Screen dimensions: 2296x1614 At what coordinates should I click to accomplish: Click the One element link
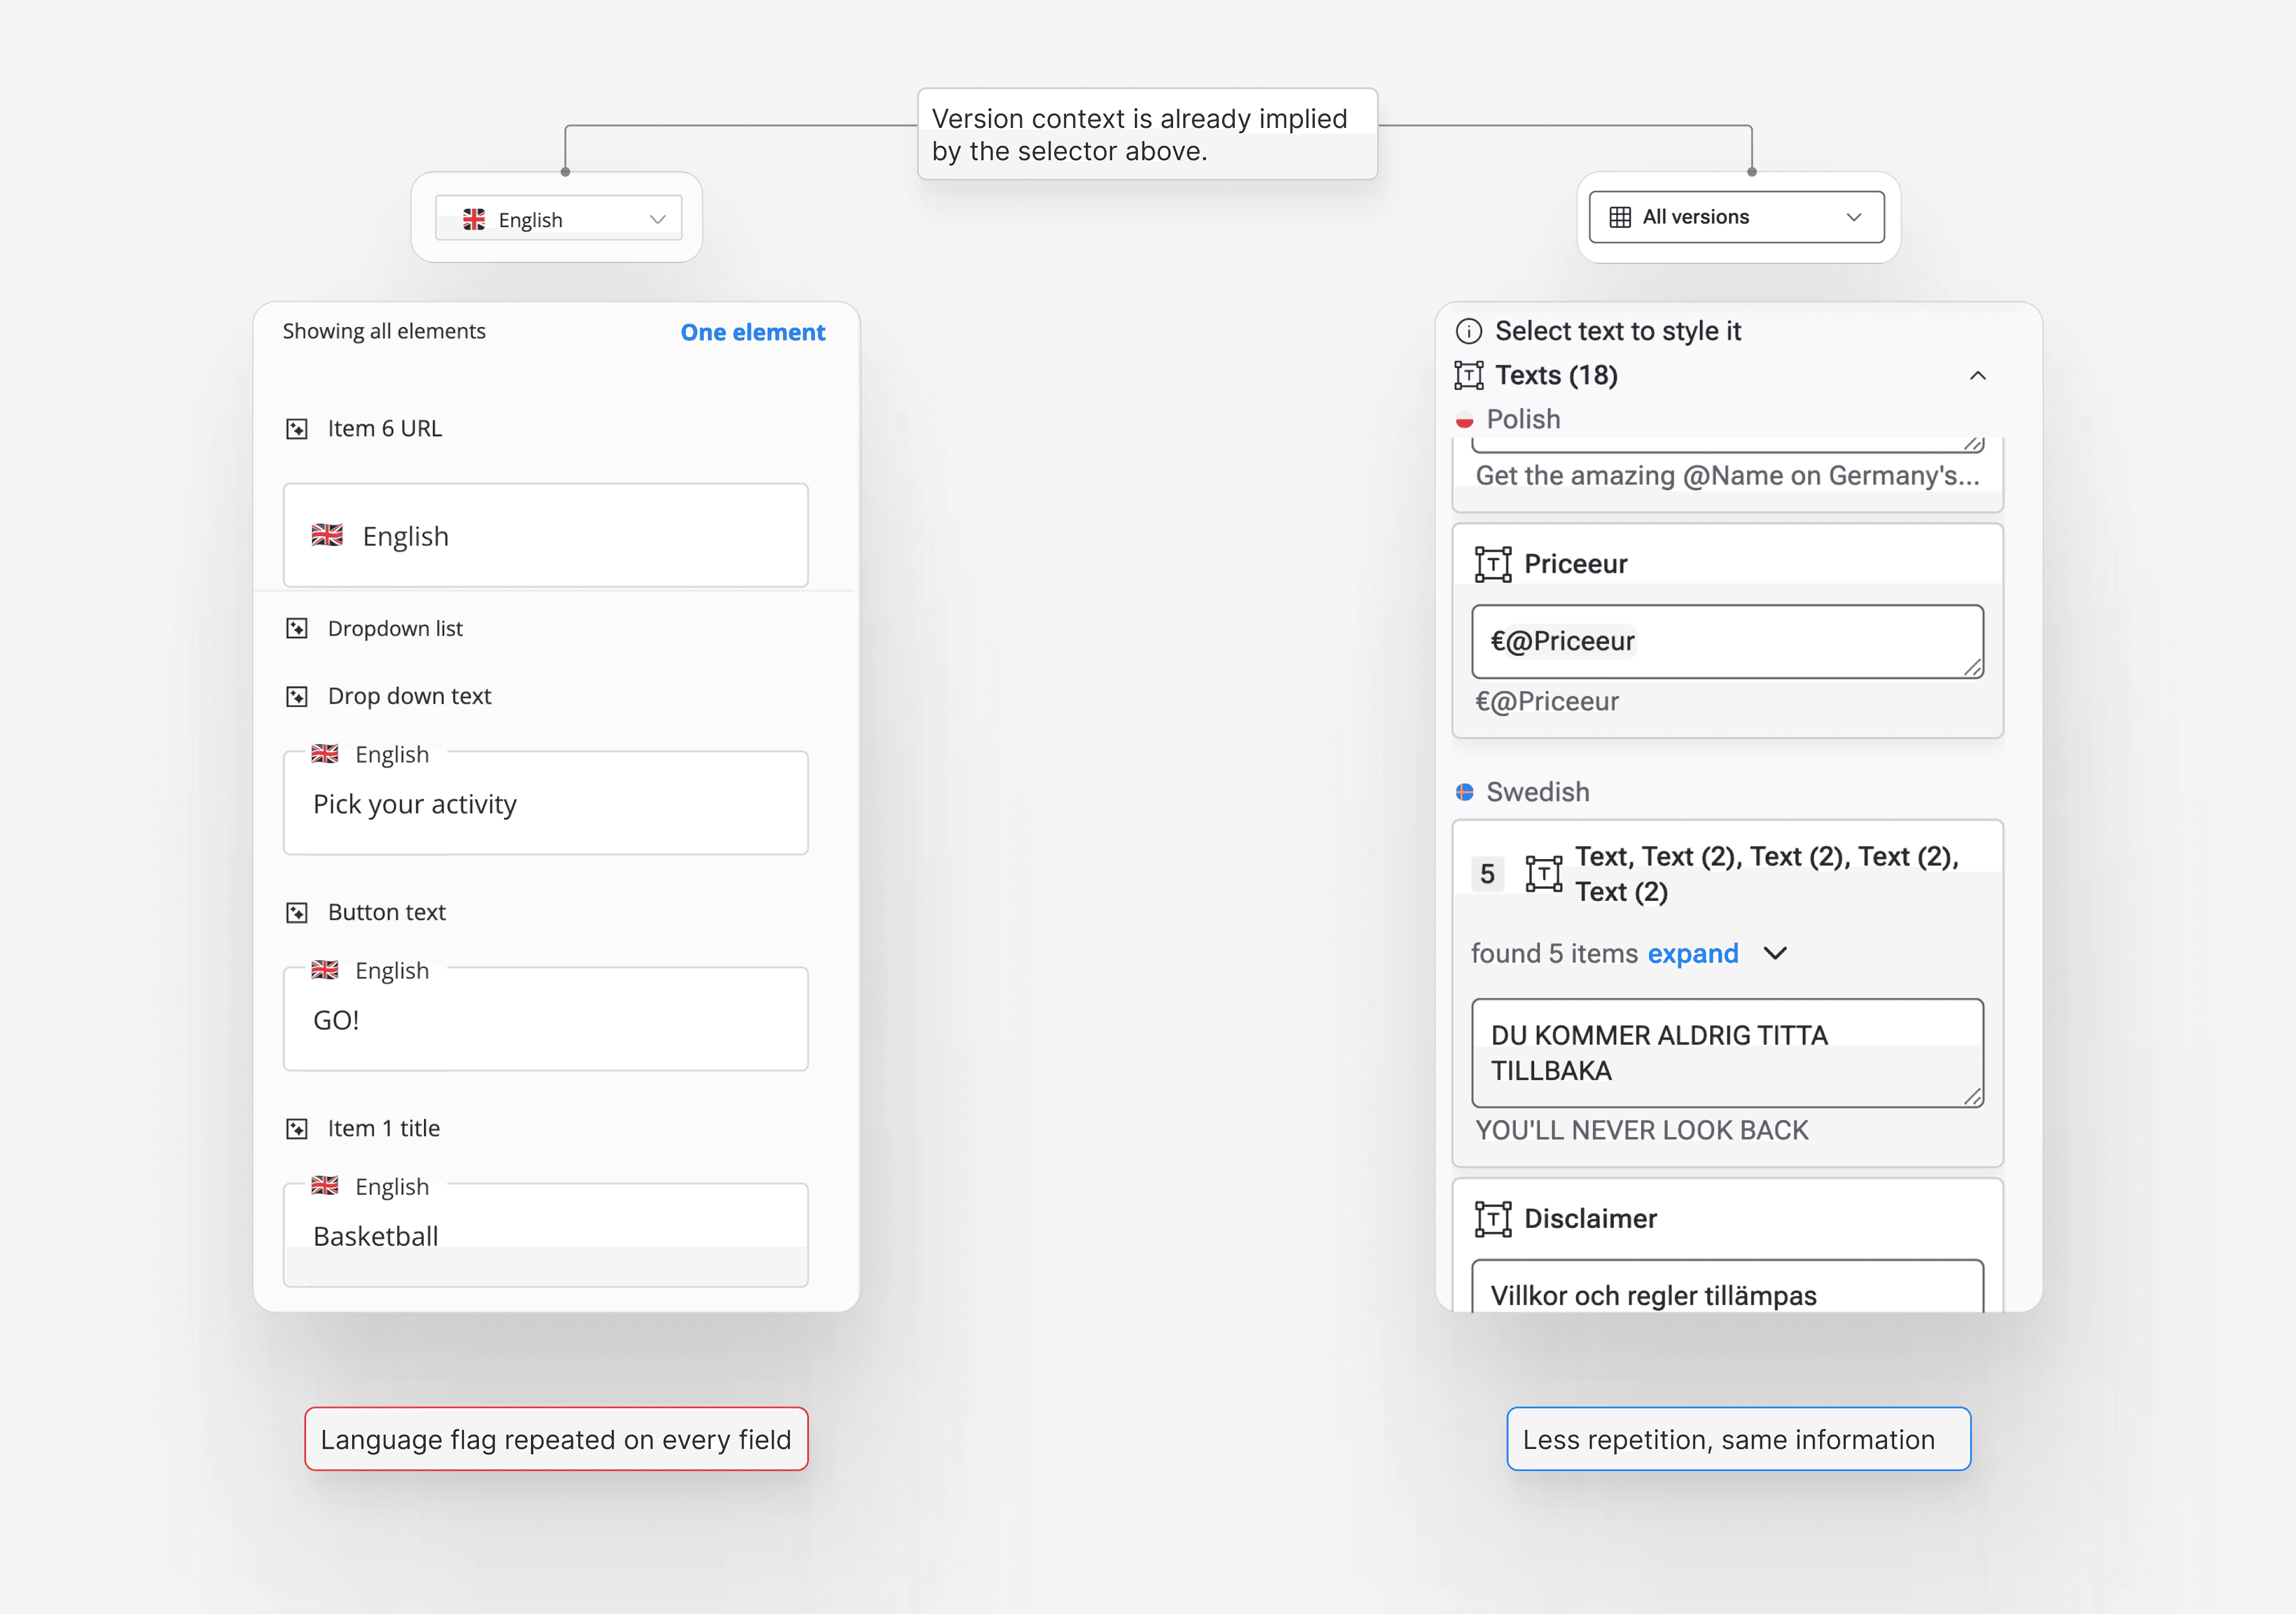click(x=752, y=332)
